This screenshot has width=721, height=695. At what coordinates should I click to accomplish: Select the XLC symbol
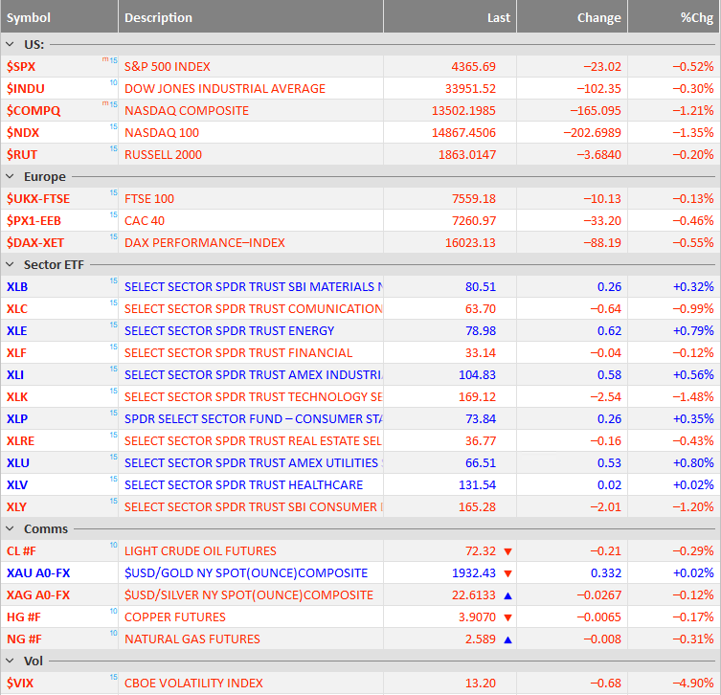(17, 309)
